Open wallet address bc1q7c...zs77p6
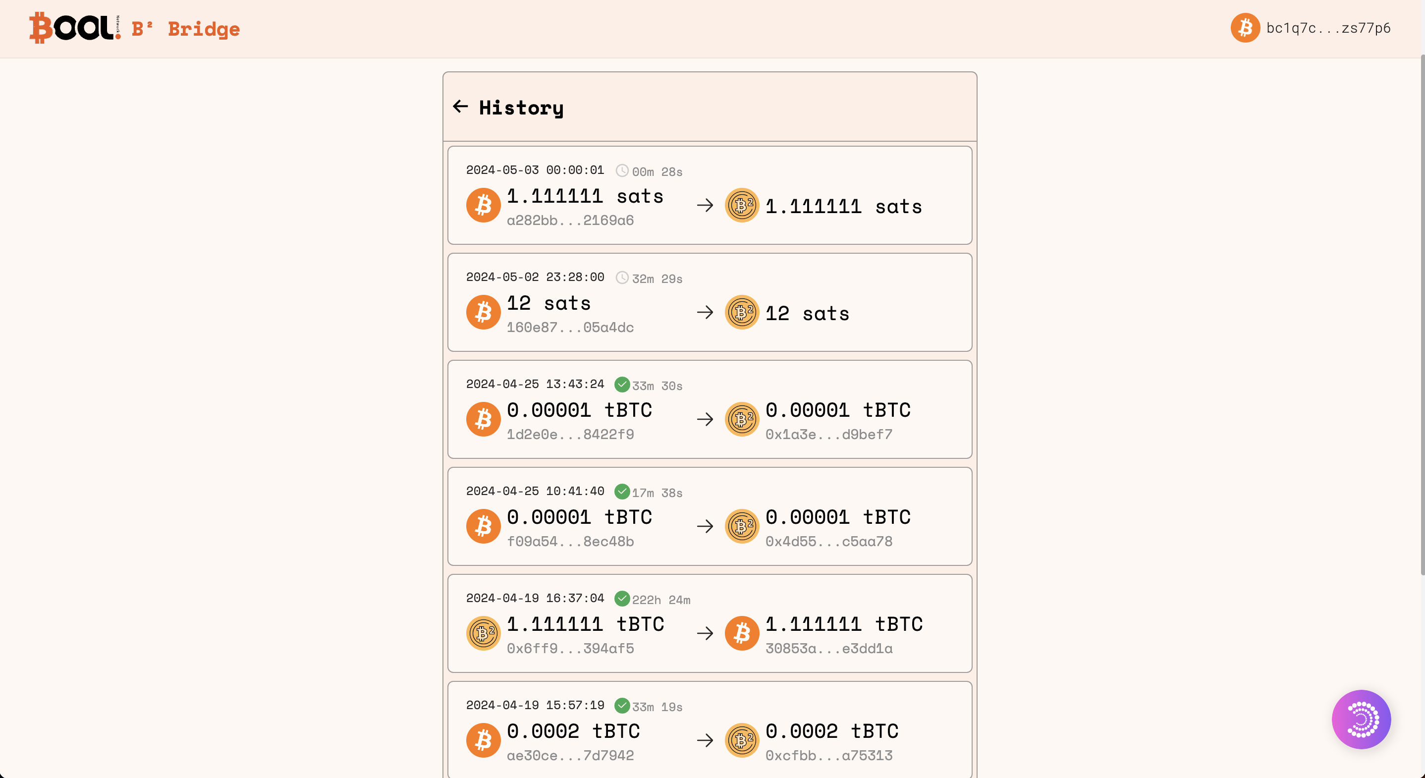 point(1328,28)
